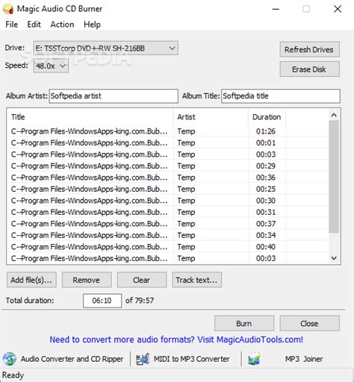The height and width of the screenshot is (382, 354).
Task: Click the Refresh Drives button
Action: click(309, 49)
